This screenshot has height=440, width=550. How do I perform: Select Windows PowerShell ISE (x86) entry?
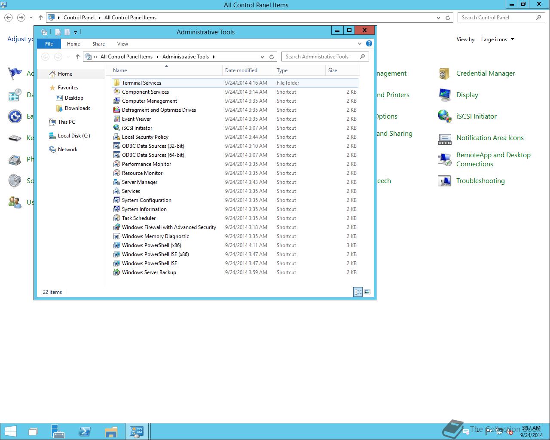pyautogui.click(x=235, y=254)
